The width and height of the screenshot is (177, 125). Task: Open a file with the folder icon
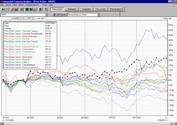[x=12, y=9]
